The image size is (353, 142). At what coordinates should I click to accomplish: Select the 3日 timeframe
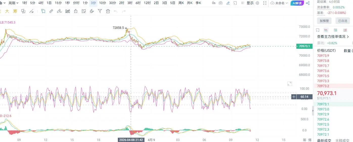(x=164, y=3)
